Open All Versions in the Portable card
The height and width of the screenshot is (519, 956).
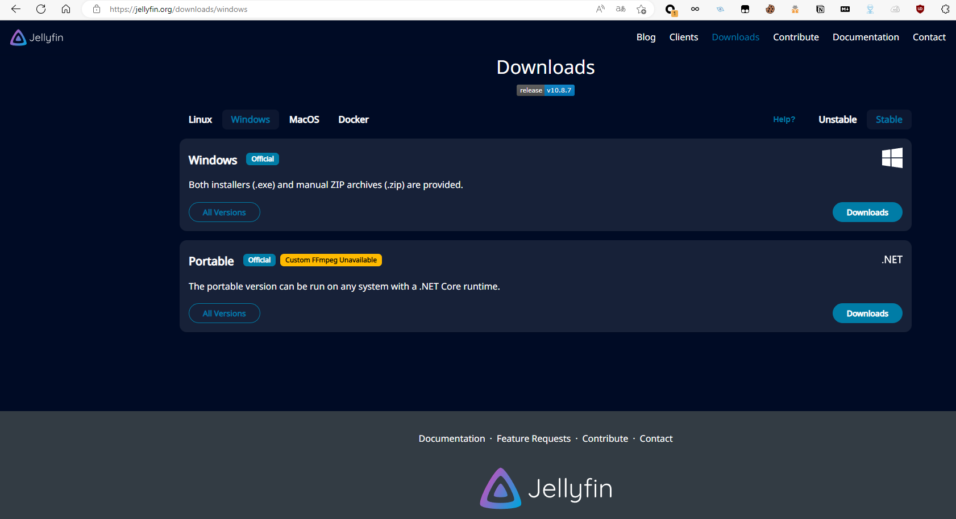pos(225,313)
